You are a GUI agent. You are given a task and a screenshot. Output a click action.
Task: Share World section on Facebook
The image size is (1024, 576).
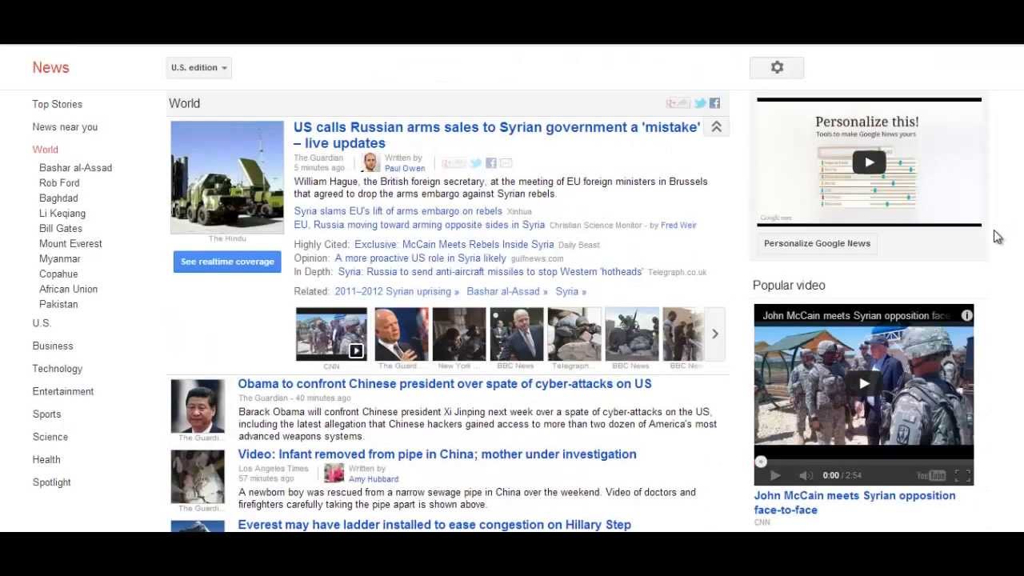pos(714,103)
